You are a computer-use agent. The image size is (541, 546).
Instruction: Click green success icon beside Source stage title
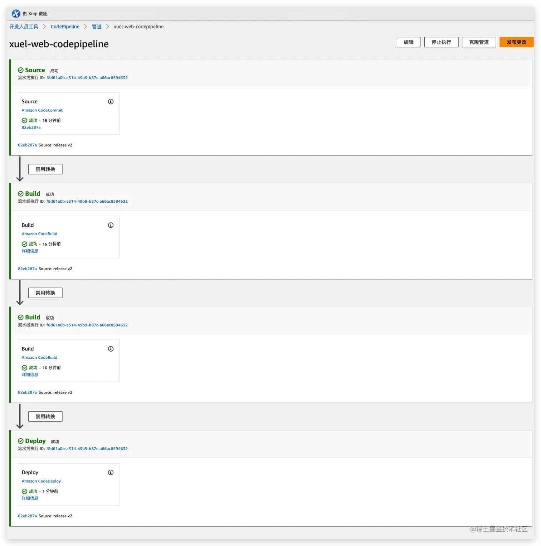tap(21, 70)
